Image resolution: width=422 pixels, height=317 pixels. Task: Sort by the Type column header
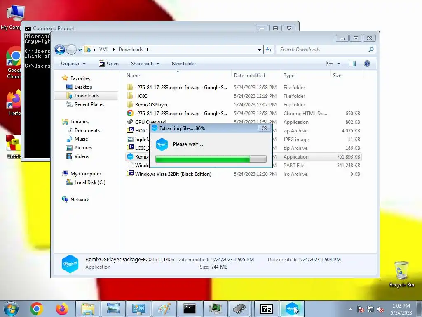point(305,76)
